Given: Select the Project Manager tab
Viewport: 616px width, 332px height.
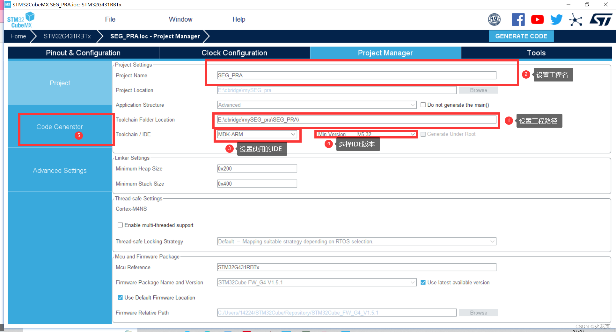Looking at the screenshot, I should pos(385,53).
